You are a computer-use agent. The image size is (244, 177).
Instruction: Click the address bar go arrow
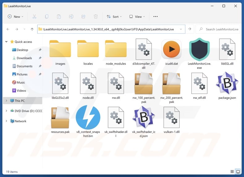point(190,29)
